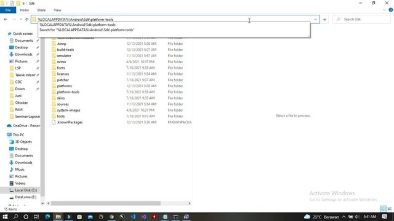Open the CDC folder in sidebar

[x=18, y=82]
